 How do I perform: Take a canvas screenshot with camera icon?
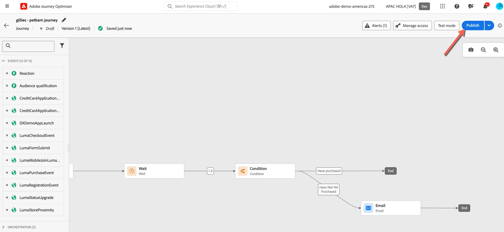[471, 50]
